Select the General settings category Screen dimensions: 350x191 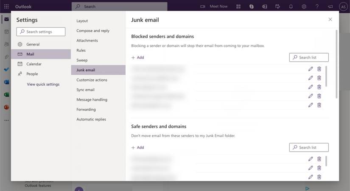point(41,44)
